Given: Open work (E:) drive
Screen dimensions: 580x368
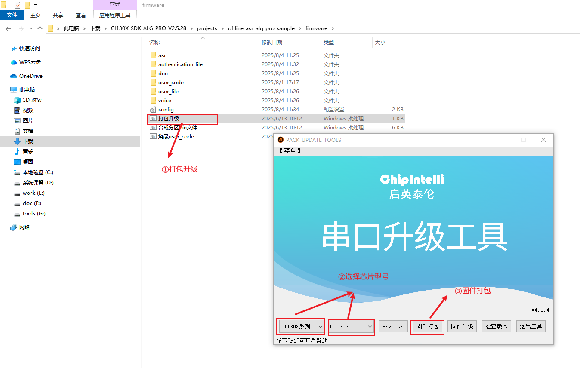Looking at the screenshot, I should pos(33,193).
